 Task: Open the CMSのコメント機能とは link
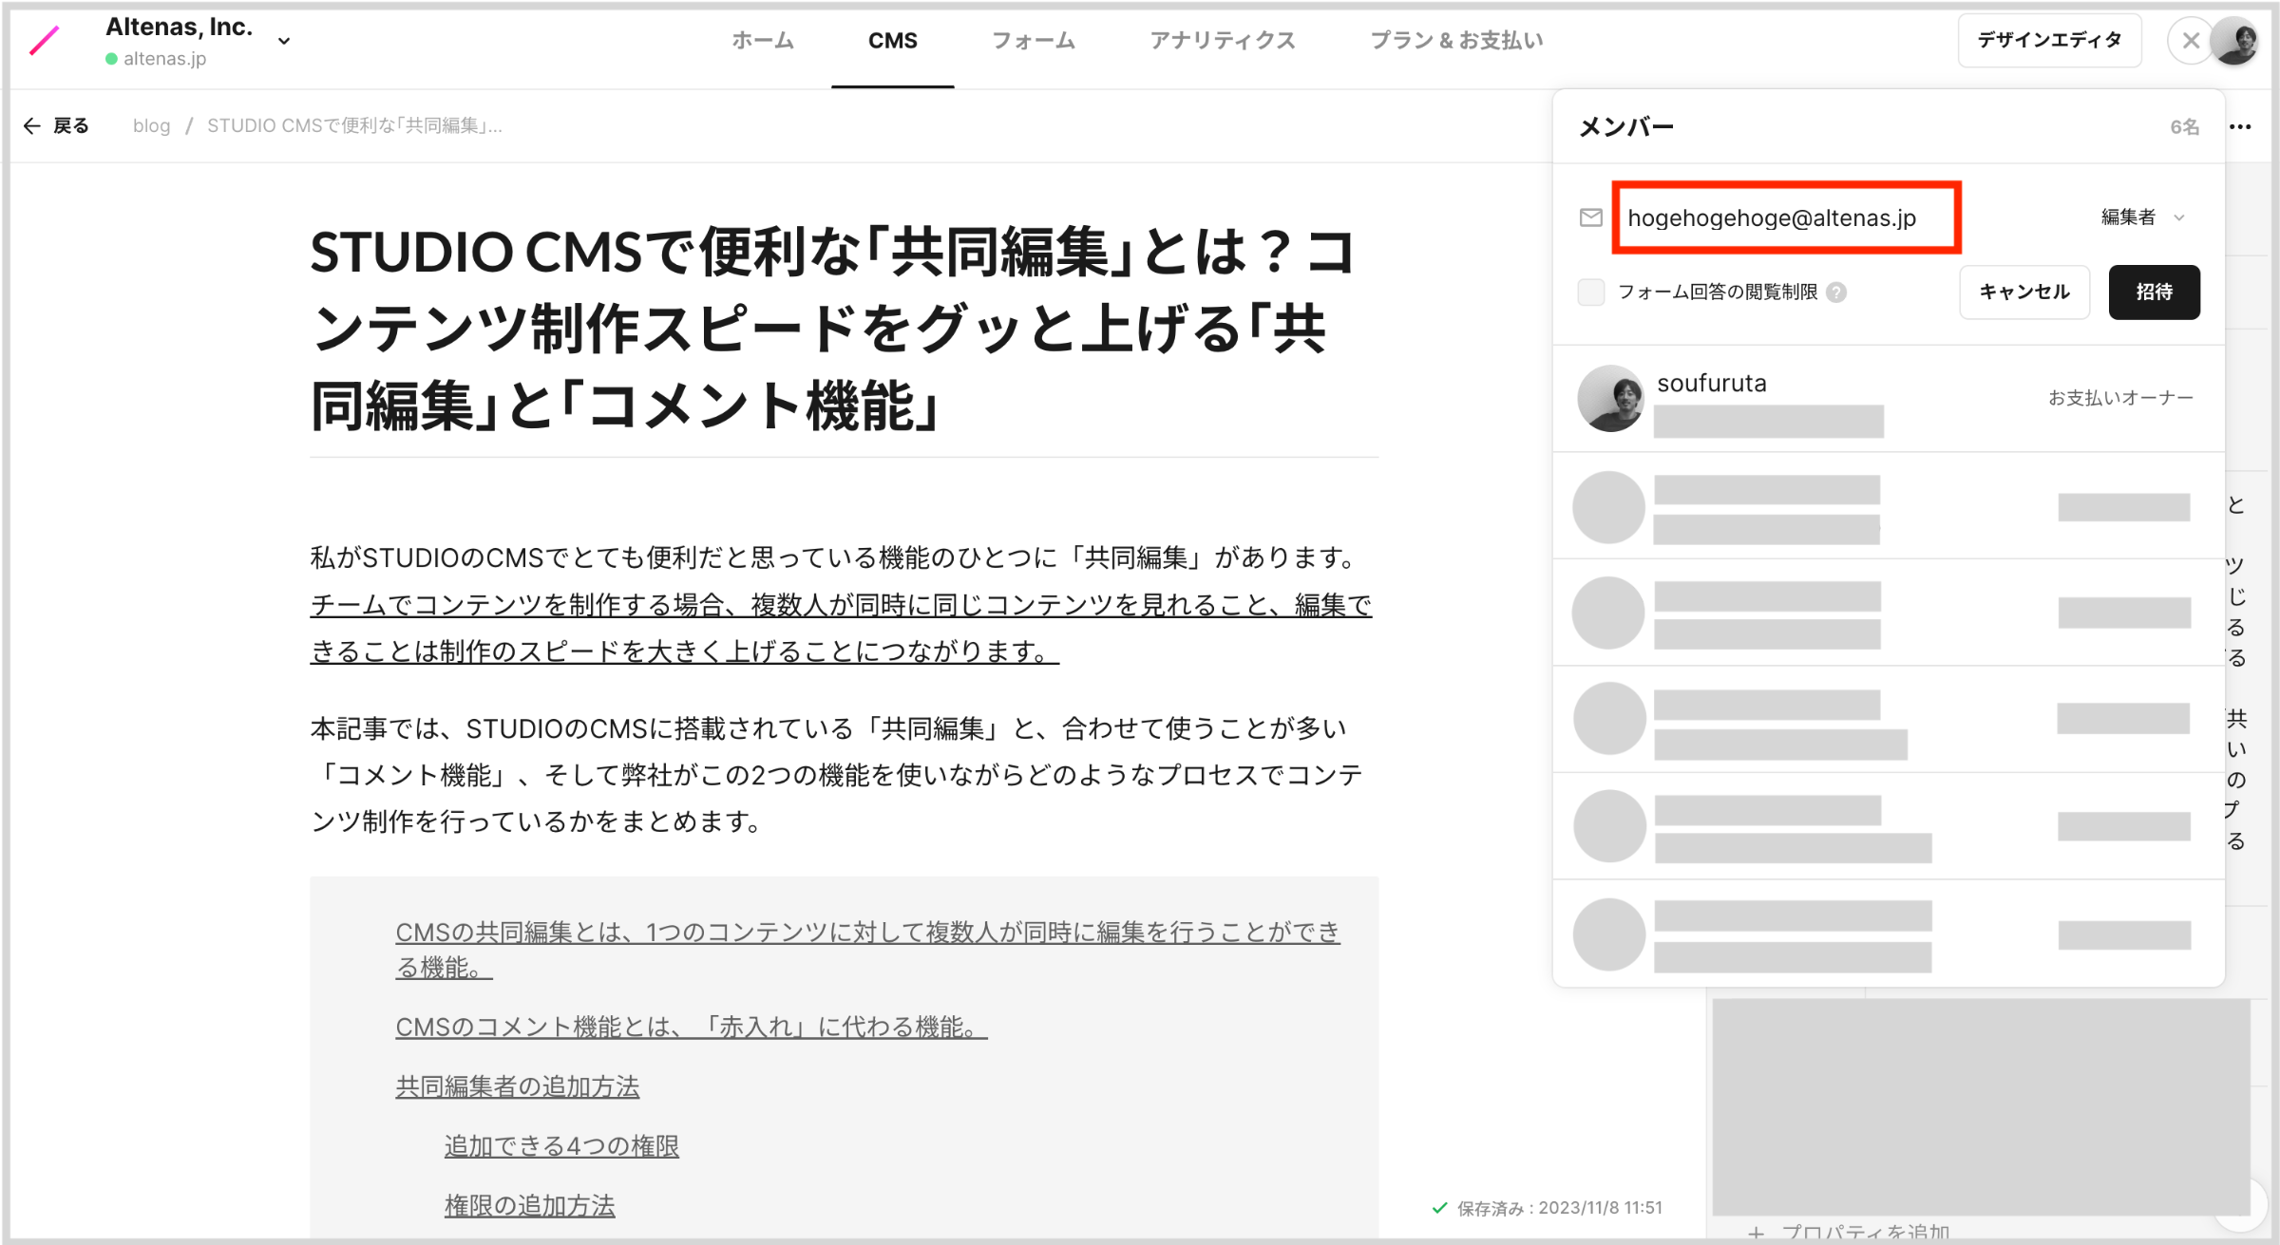click(x=692, y=1027)
